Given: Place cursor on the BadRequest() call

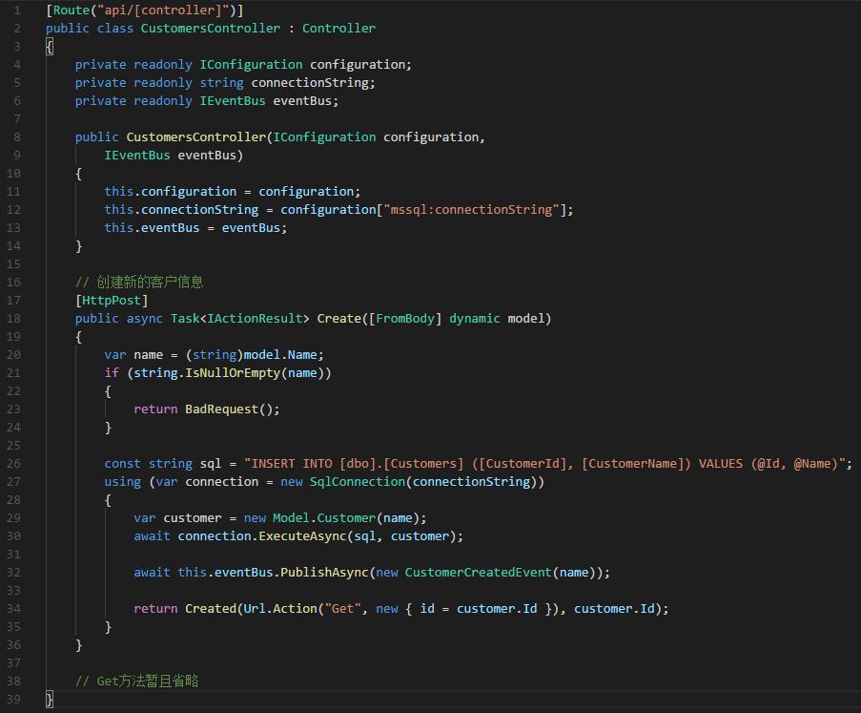Looking at the screenshot, I should (x=232, y=409).
